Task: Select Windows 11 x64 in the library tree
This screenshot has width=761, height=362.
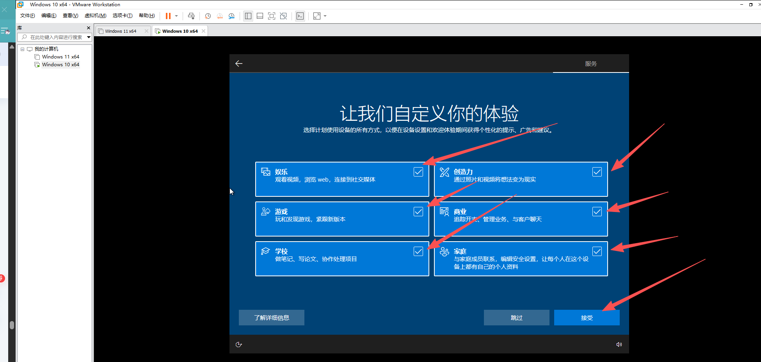Action: coord(60,57)
